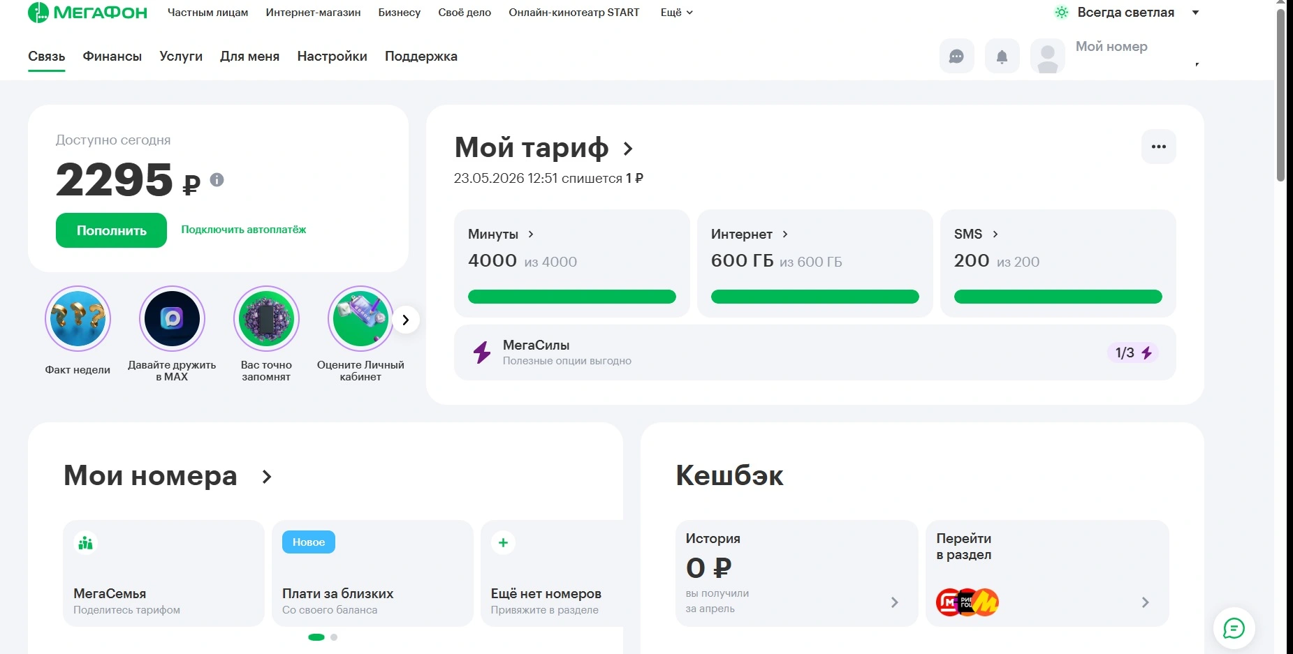Click the 600 ГБ internet value
This screenshot has width=1293, height=654.
tap(743, 261)
